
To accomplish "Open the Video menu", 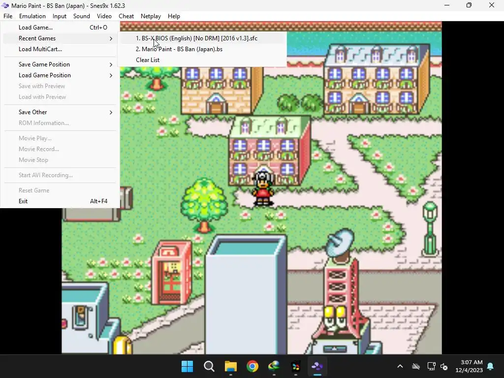I will pos(104,16).
